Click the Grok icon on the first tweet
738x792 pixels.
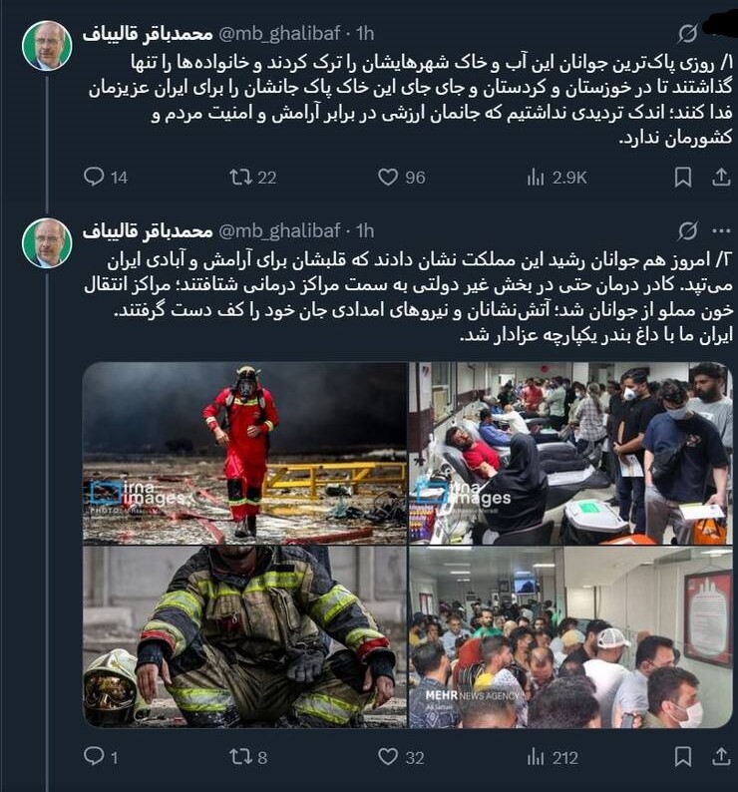coord(687,34)
